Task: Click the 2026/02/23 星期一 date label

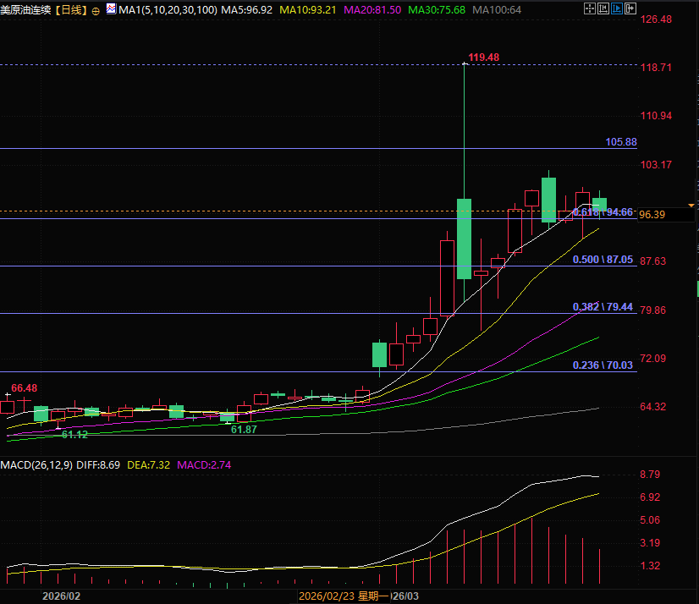Action: (x=344, y=596)
